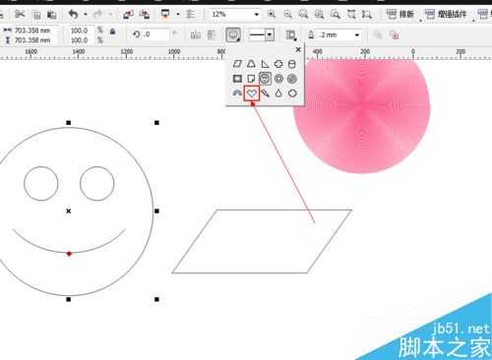Pick the trapezoid shape from the palette

point(251,64)
